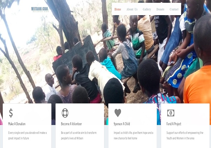Screen dimensions: 211x148
Task: Click the Fund A Project heading
Action: click(x=174, y=124)
